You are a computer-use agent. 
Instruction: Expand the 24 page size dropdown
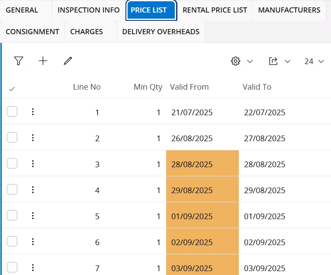pos(314,61)
